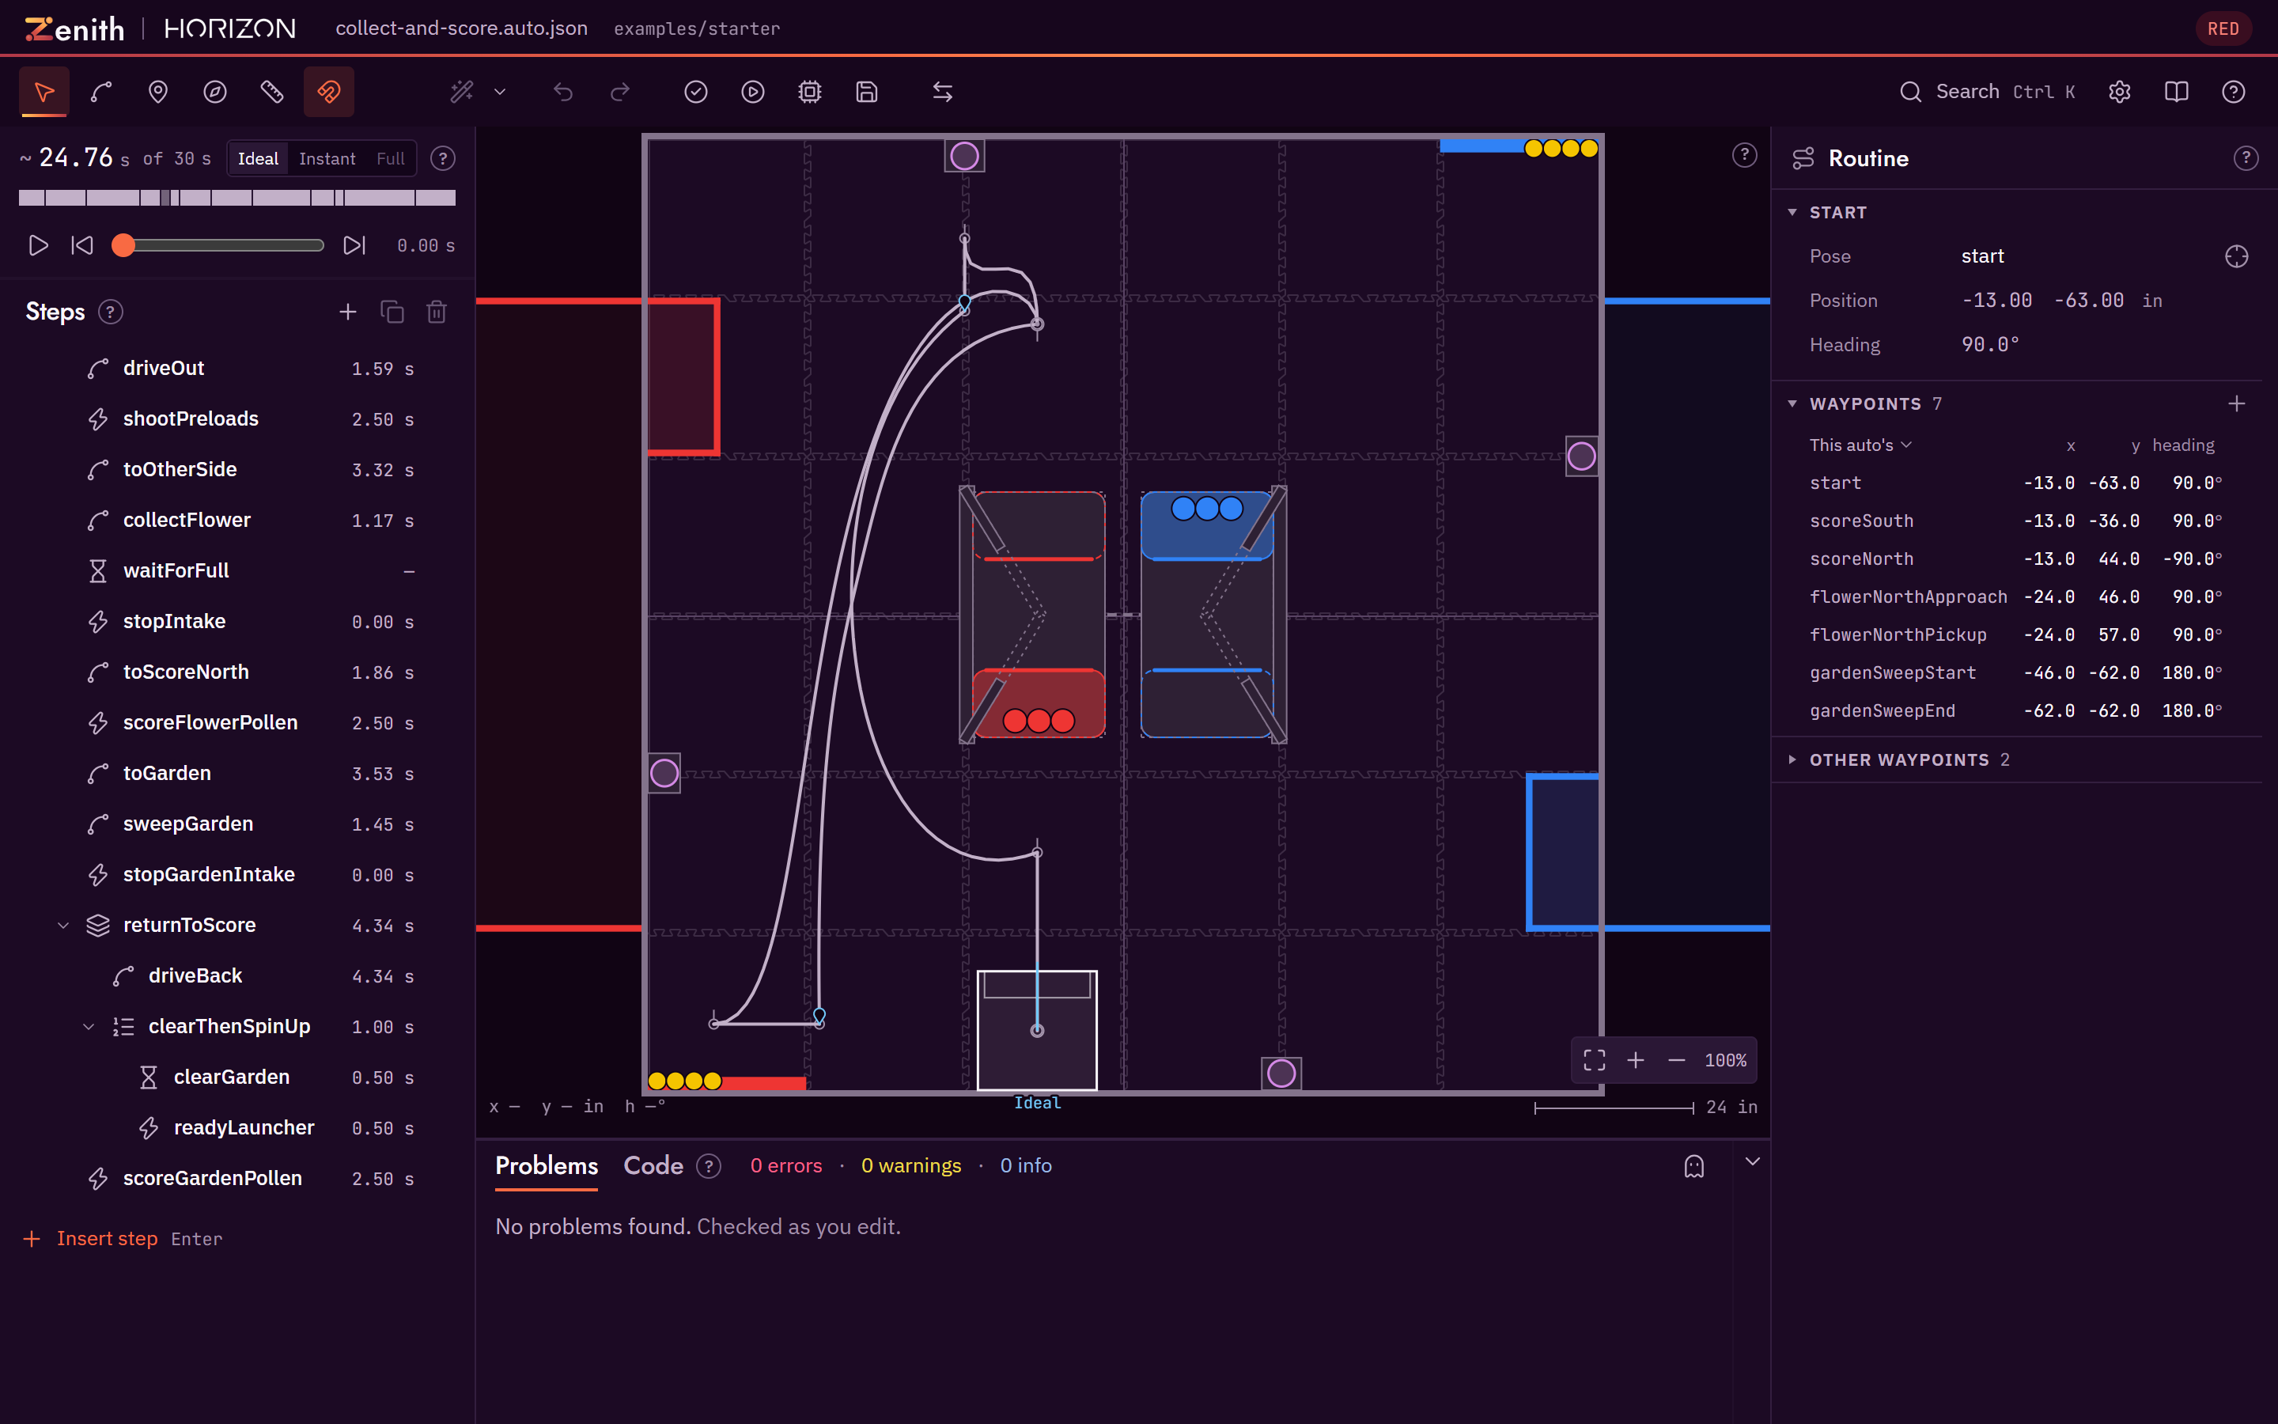The image size is (2278, 1424).
Task: Duplicate the selected step
Action: (392, 312)
